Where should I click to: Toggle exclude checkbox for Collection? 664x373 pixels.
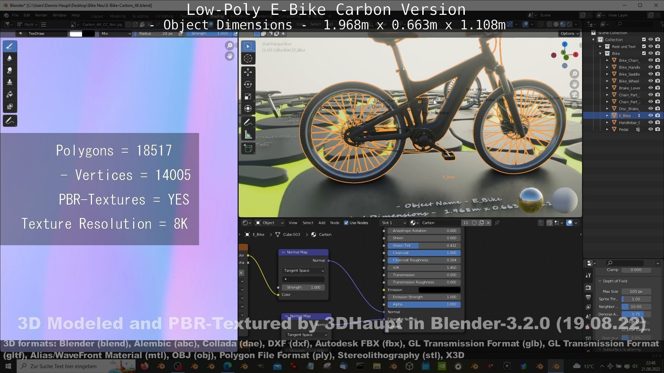click(x=644, y=40)
